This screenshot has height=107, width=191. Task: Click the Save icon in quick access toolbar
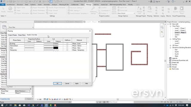pos(10,1)
